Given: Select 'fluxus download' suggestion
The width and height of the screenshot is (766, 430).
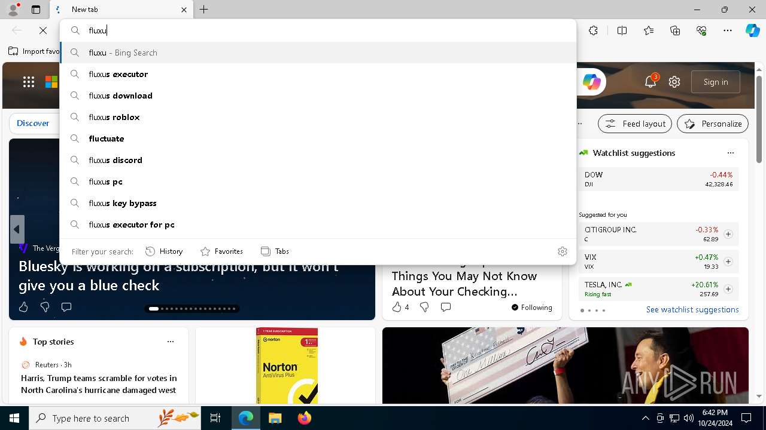Looking at the screenshot, I should (318, 96).
